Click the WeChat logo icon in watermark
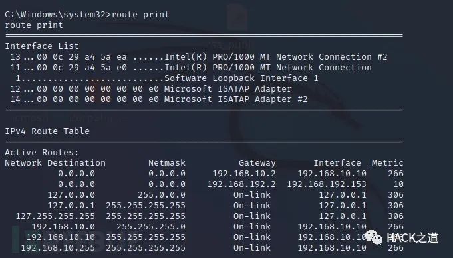 click(x=374, y=237)
